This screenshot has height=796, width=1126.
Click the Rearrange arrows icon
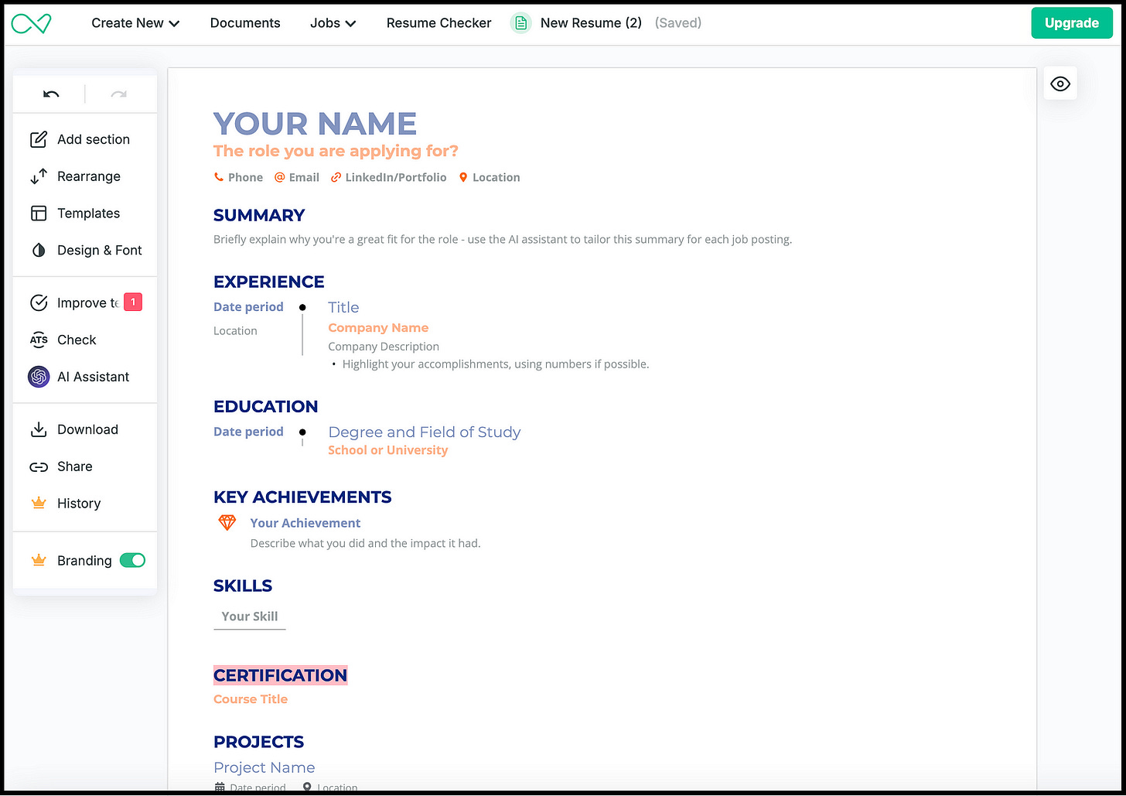[x=39, y=176]
